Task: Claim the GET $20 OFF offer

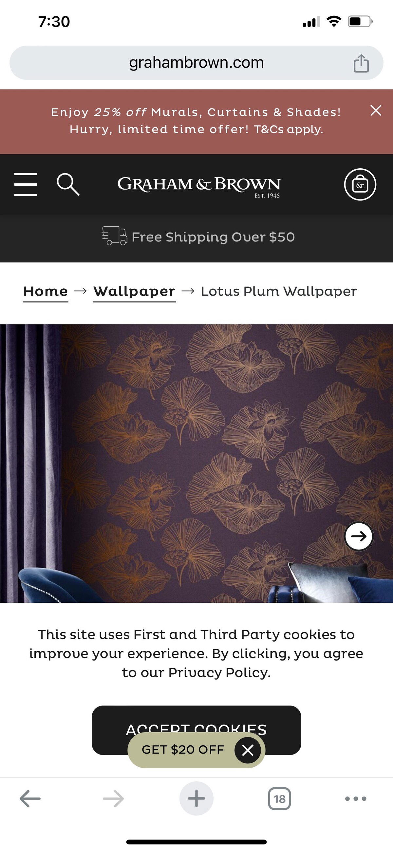Action: click(183, 750)
